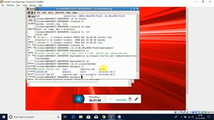Click the speaker volume tray icon
Screen dimensions: 214x120
click(193, 117)
